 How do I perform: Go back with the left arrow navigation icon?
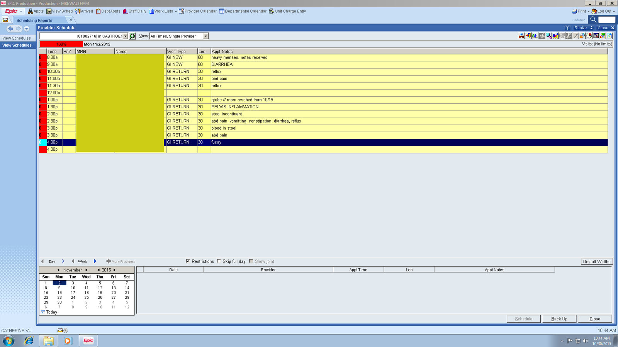[10, 29]
